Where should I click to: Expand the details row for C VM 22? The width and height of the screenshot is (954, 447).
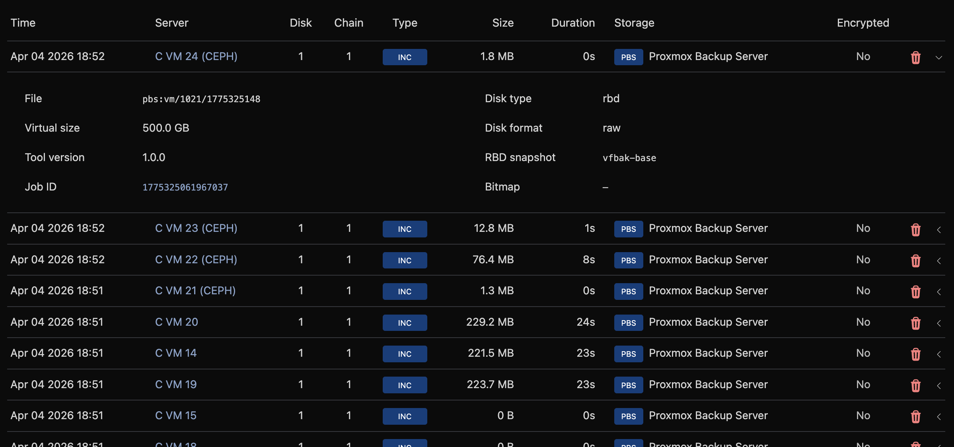pos(939,261)
